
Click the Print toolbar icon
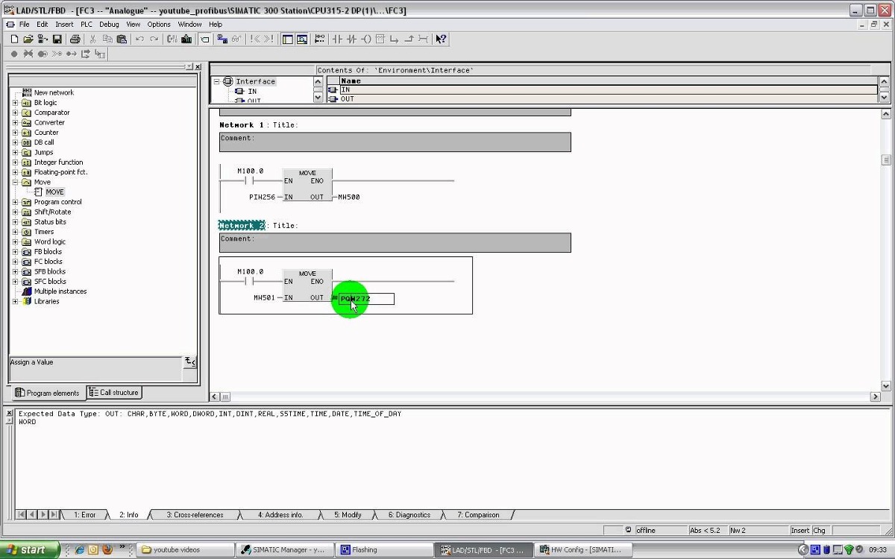(x=75, y=39)
